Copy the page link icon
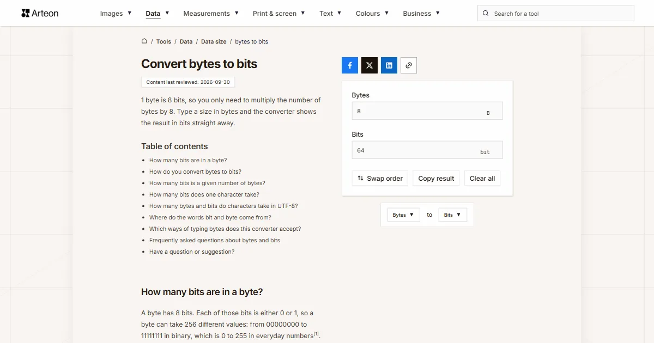The width and height of the screenshot is (654, 343). click(409, 65)
